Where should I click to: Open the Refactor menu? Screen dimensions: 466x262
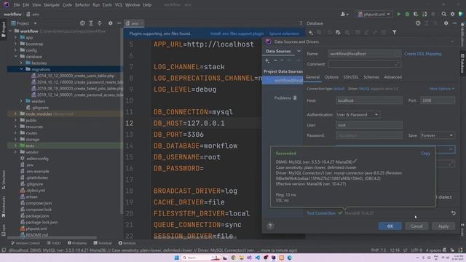[x=82, y=5]
